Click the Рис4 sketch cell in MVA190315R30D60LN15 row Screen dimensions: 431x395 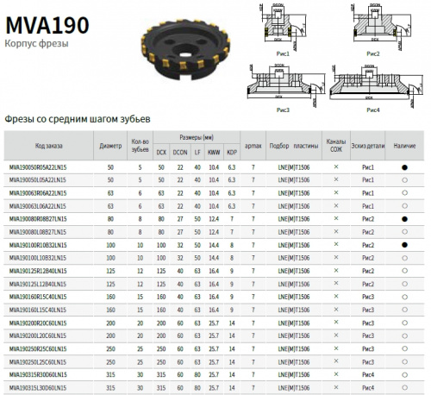[368, 374]
